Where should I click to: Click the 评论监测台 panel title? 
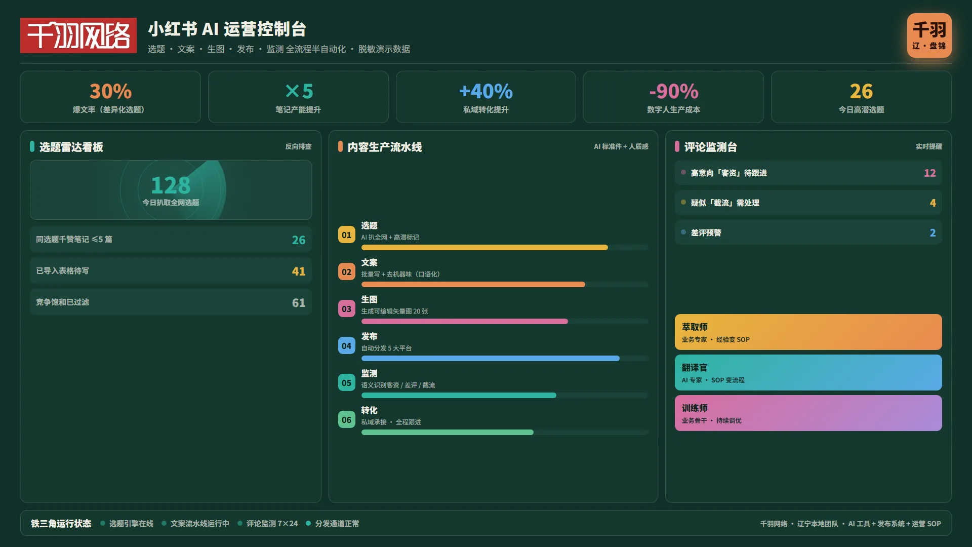(711, 147)
